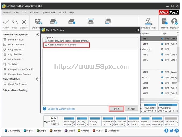Image resolution: width=182 pixels, height=137 pixels.
Task: Click the blue help question mark icon
Action: (x=45, y=109)
